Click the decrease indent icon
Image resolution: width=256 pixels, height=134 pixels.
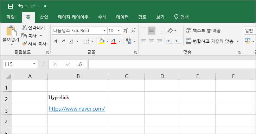click(x=170, y=41)
